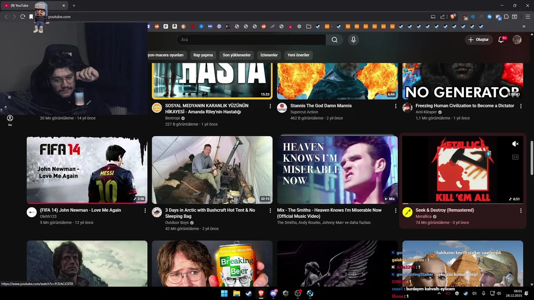Image resolution: width=534 pixels, height=300 pixels.
Task: Show hidden system tray icons
Action: [439, 293]
